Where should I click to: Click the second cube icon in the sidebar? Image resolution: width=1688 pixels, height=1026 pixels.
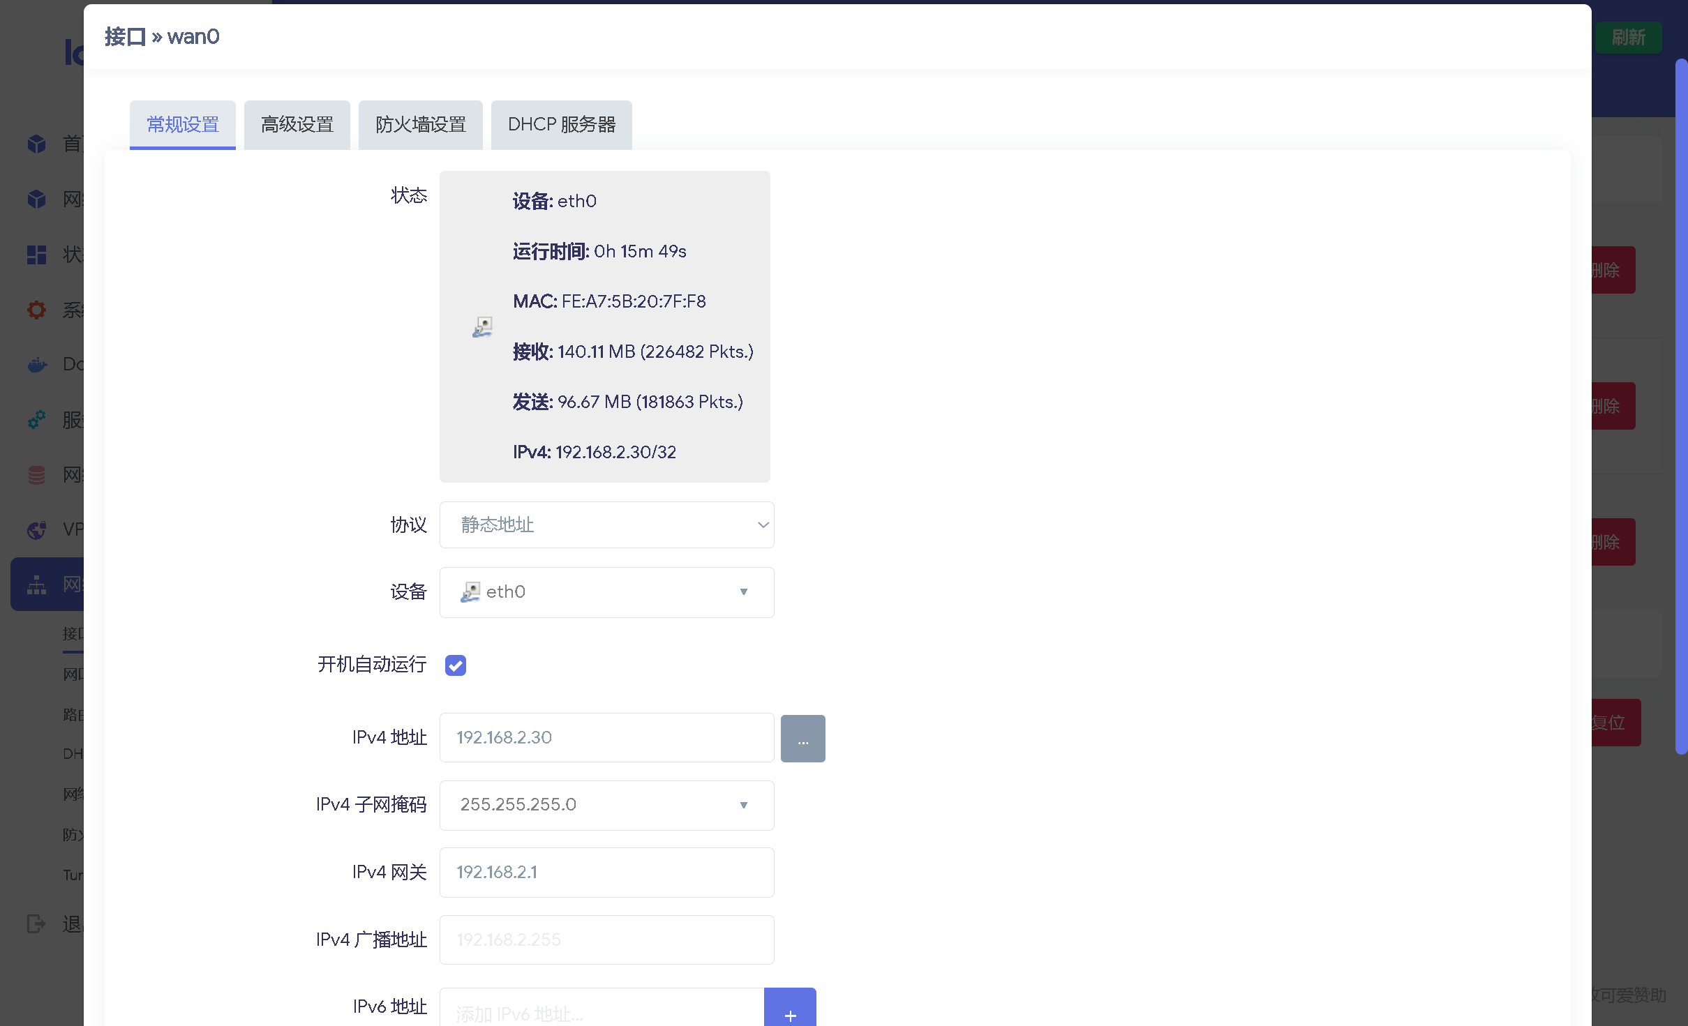(36, 199)
